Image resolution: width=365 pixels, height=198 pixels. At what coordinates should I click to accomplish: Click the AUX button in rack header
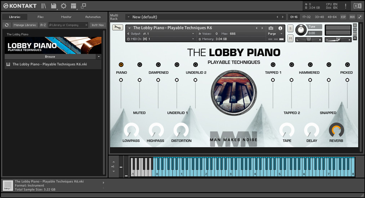point(352,17)
